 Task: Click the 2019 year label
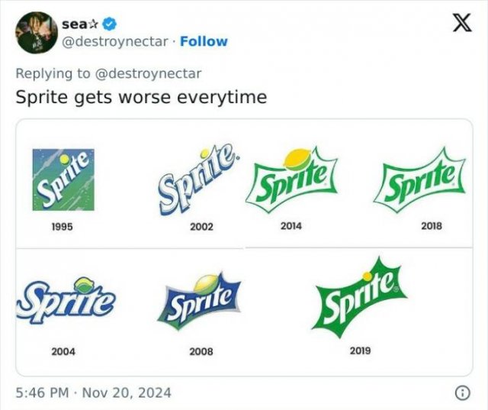pyautogui.click(x=360, y=350)
